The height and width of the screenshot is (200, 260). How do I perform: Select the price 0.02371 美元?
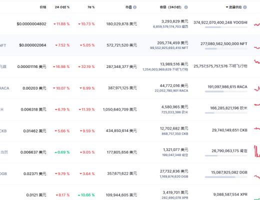[x=35, y=173]
